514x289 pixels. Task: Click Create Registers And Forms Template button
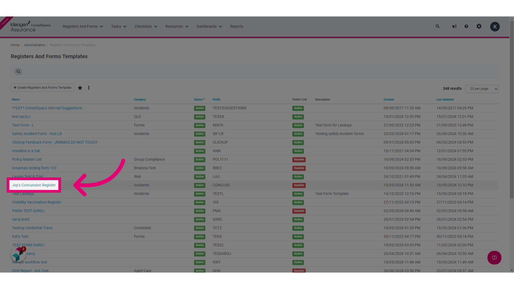pyautogui.click(x=42, y=88)
